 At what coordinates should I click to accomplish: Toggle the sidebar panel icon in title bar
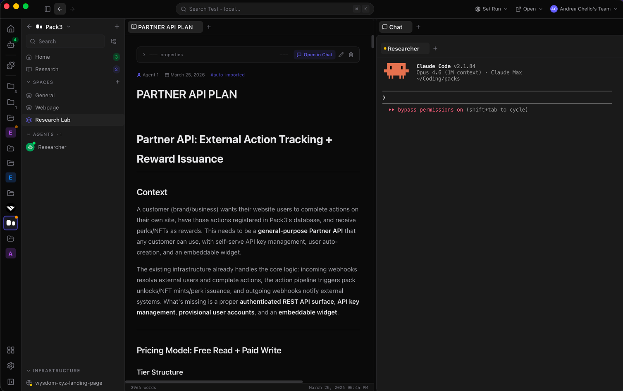pyautogui.click(x=48, y=9)
